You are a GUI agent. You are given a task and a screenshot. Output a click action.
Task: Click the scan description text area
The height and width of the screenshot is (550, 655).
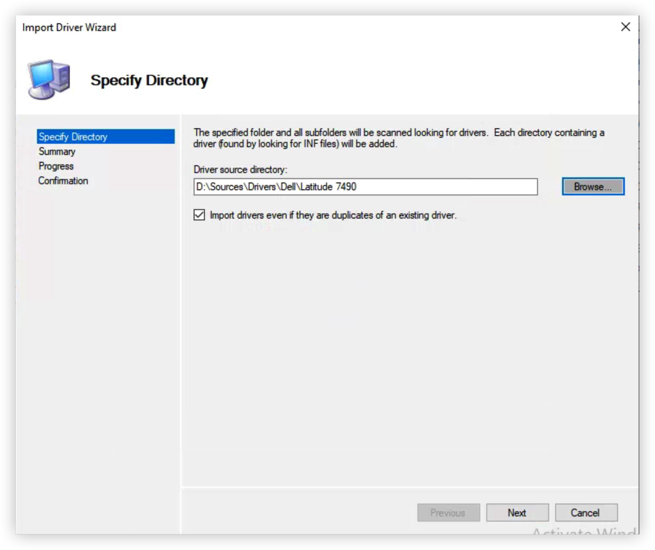click(x=398, y=138)
